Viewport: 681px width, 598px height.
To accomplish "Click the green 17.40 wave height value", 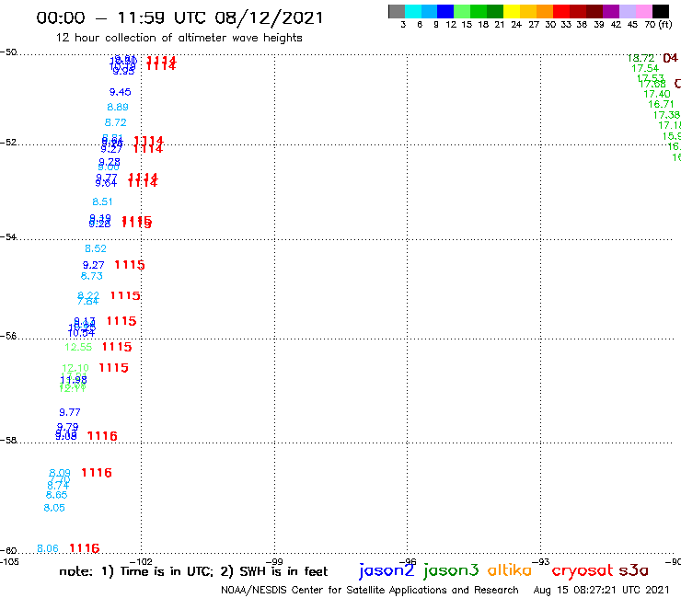I will 657,94.
